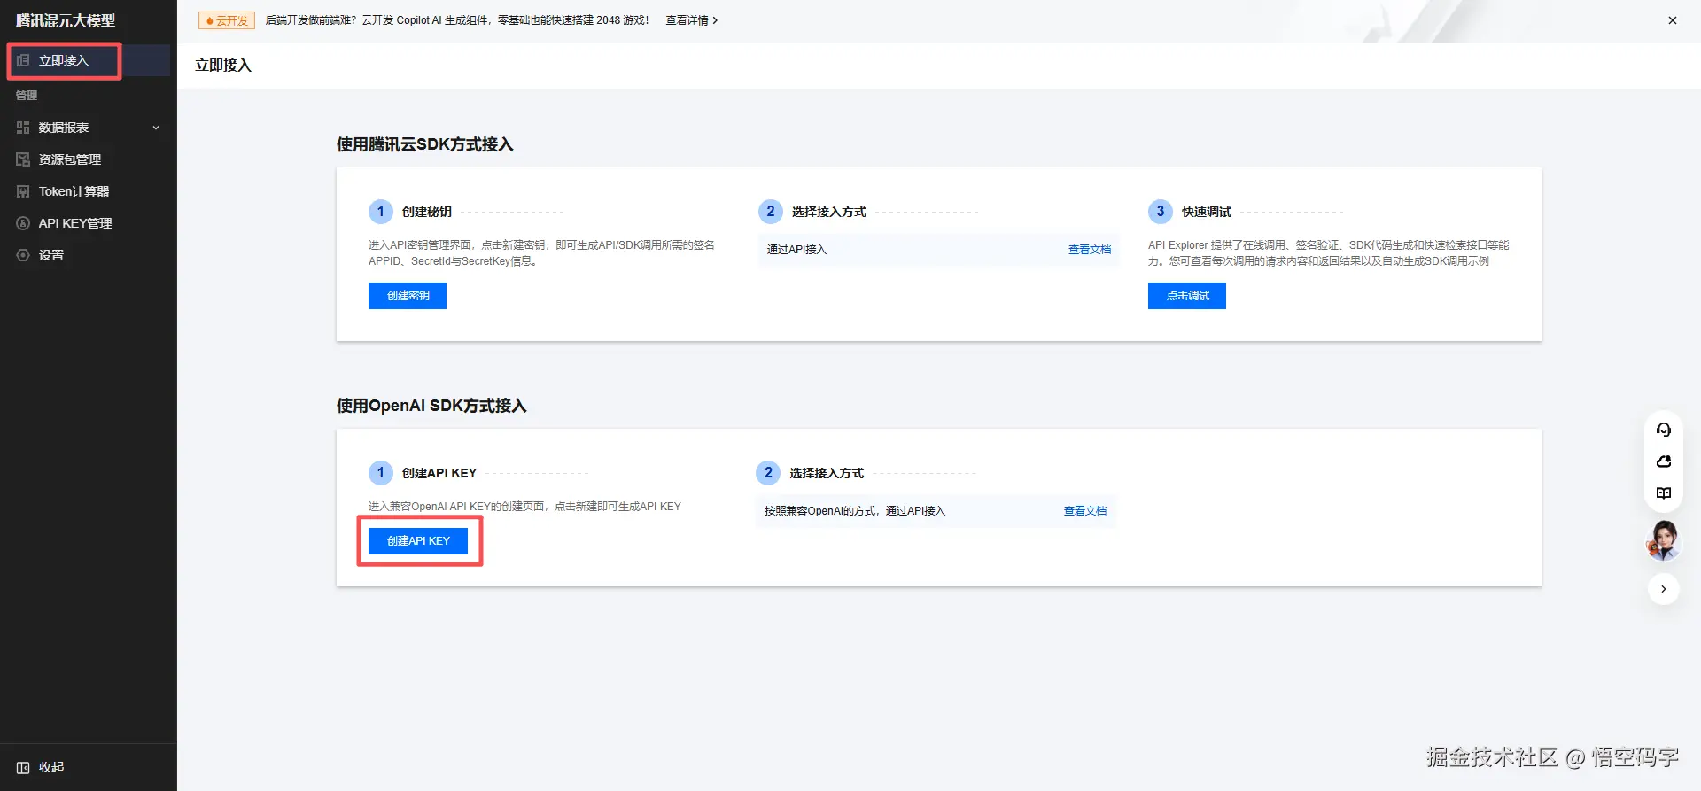Screen dimensions: 1701x791
Task: Click the 使用OpenAI SDK方式接入 heading
Action: [431, 406]
